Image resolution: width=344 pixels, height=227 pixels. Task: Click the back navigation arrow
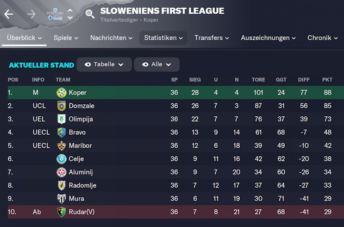[x=9, y=15]
